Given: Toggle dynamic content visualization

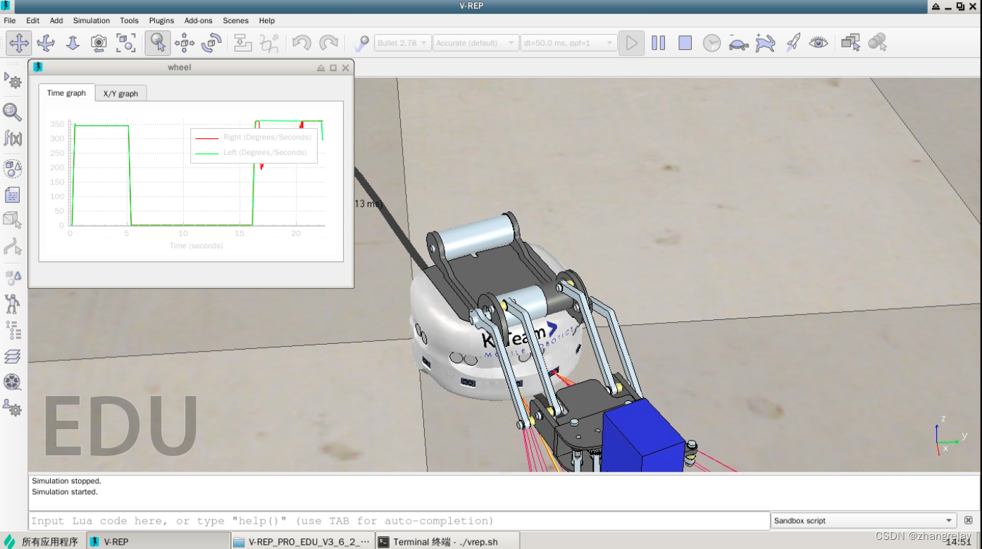Looking at the screenshot, I should coord(361,43).
